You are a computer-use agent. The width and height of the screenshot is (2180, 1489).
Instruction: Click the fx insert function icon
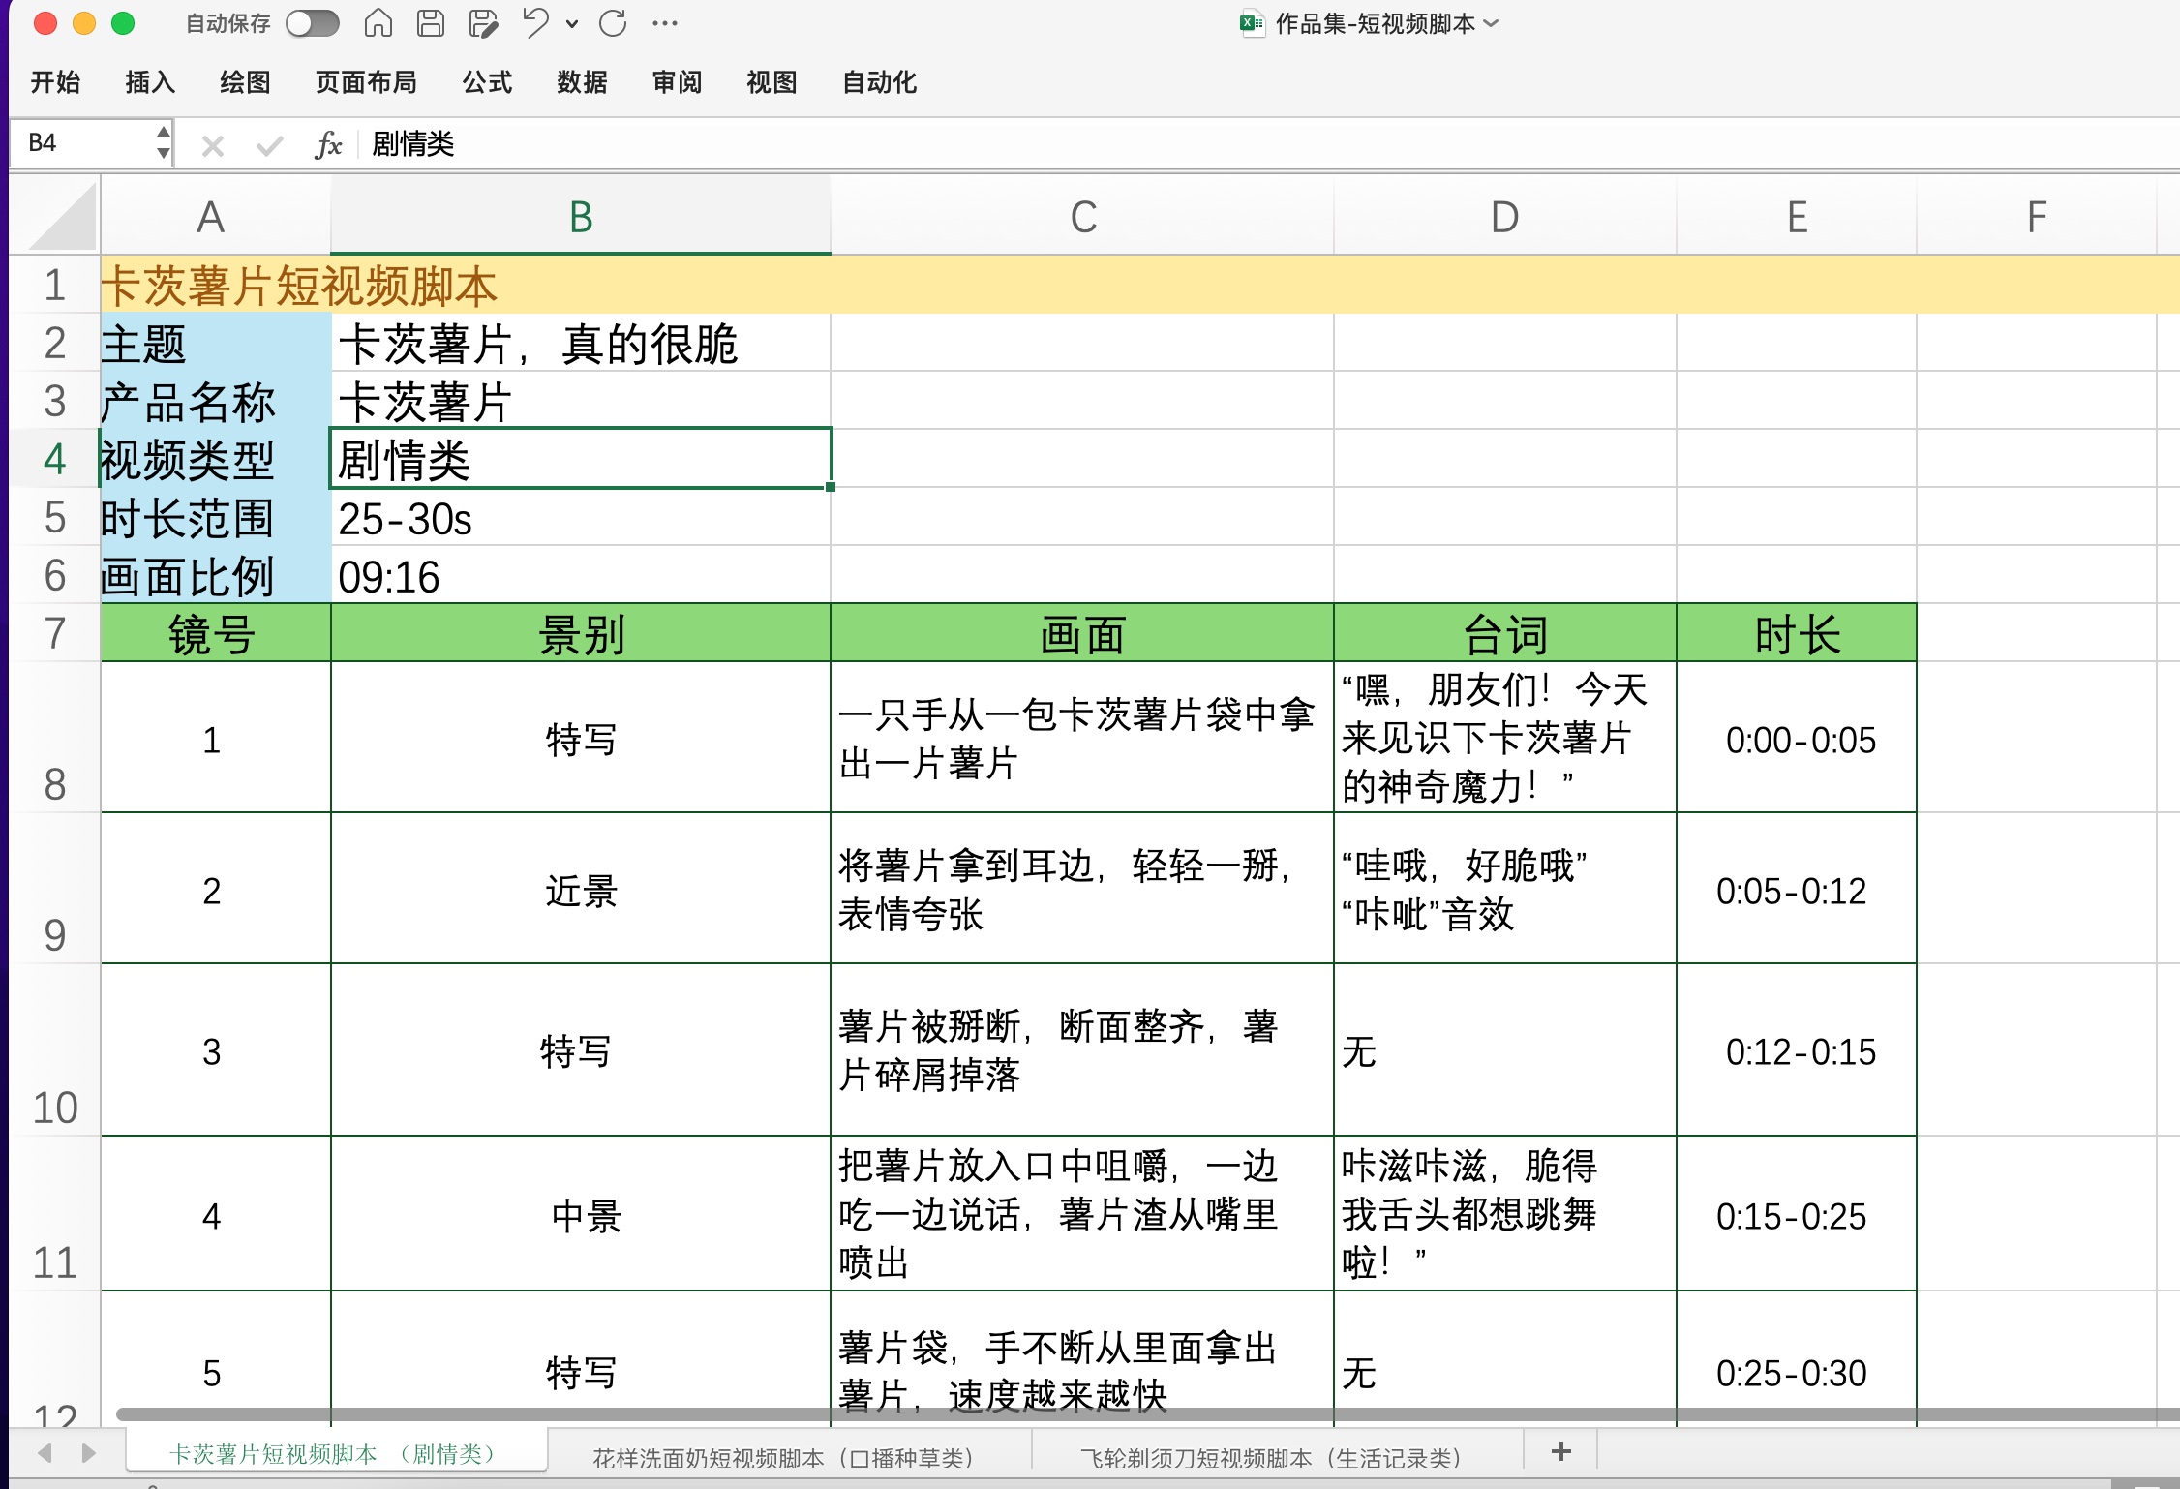point(328,145)
